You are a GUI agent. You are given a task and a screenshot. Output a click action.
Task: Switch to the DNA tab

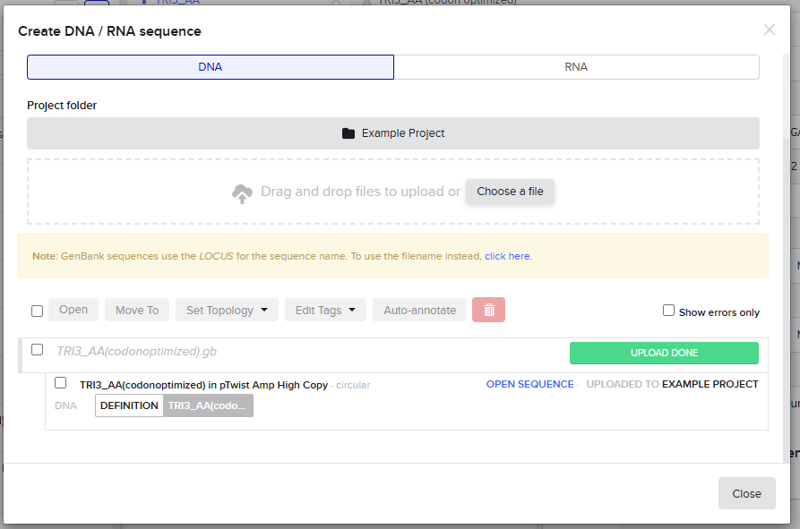(211, 67)
